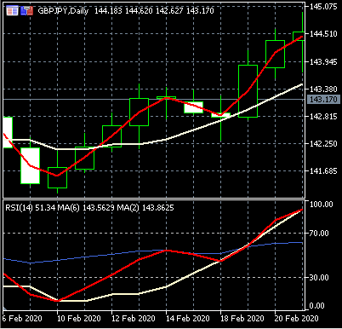Click the 143.380 price scale label
This screenshot has height=329, width=342.
pyautogui.click(x=323, y=89)
